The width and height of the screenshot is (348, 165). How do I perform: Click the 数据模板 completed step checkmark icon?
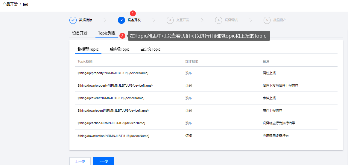point(73,20)
